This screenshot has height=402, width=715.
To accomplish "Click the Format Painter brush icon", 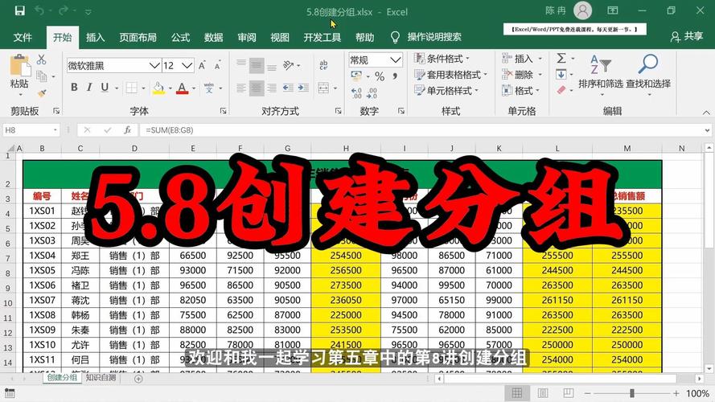I will (42, 92).
